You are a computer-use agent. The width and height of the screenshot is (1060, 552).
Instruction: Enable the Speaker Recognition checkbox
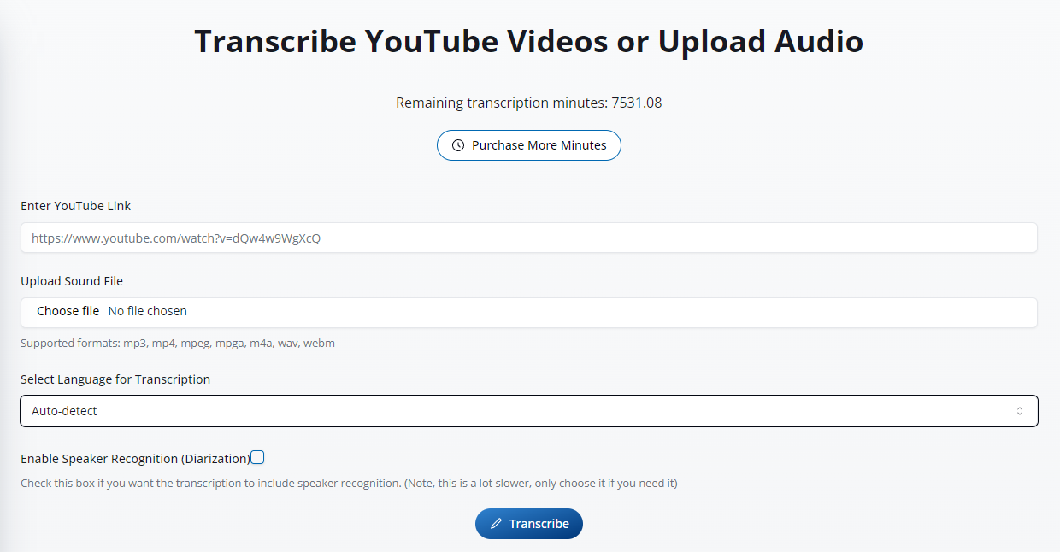[257, 458]
